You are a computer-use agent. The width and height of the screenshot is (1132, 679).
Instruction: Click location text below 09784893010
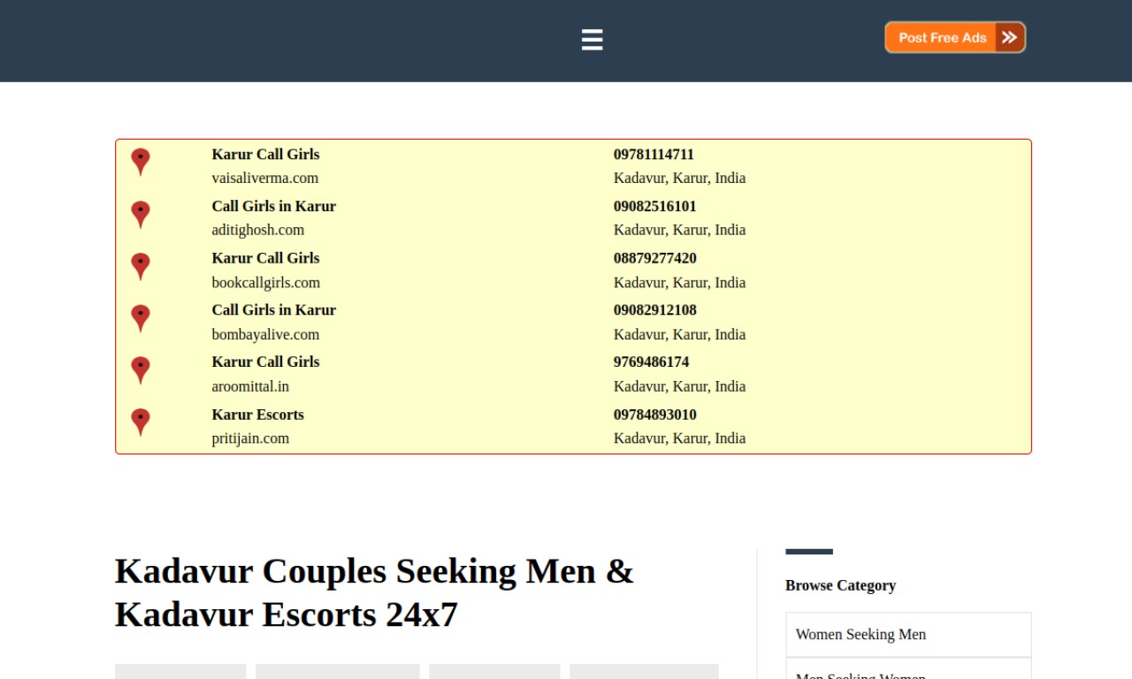[x=680, y=439]
